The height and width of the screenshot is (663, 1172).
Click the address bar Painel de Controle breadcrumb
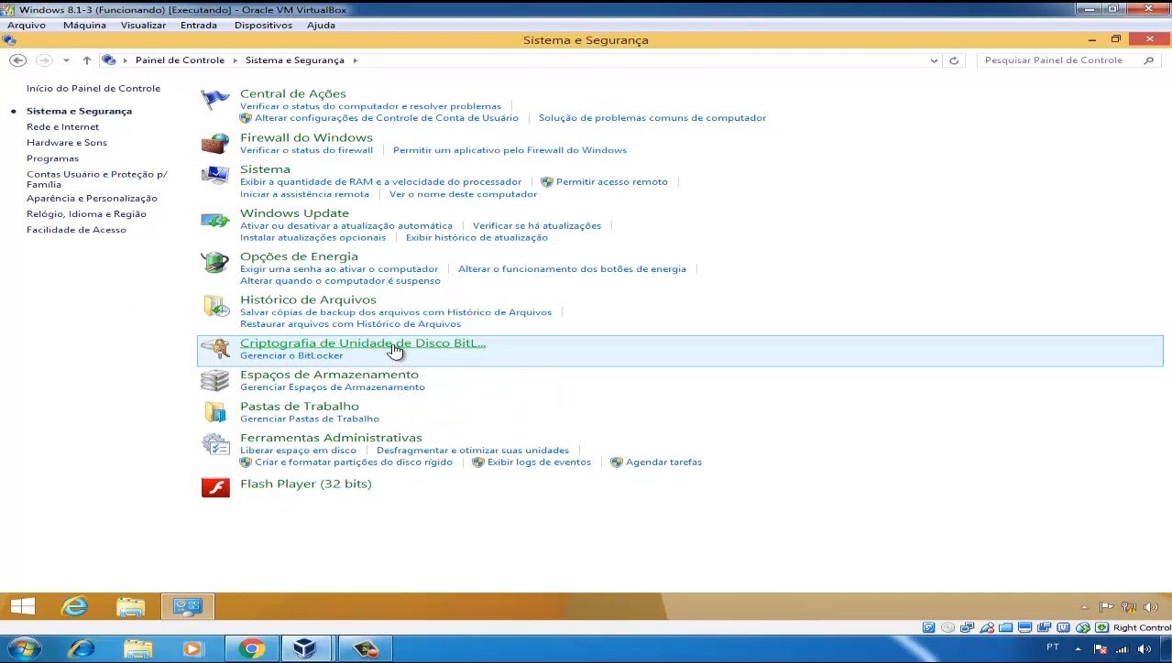pyautogui.click(x=180, y=60)
